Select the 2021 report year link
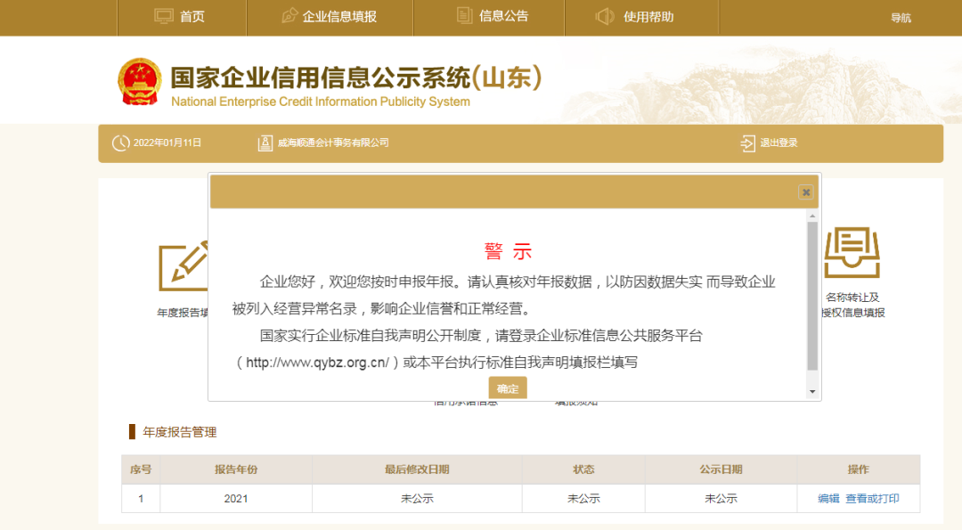Screen dimensions: 962x530 235,498
